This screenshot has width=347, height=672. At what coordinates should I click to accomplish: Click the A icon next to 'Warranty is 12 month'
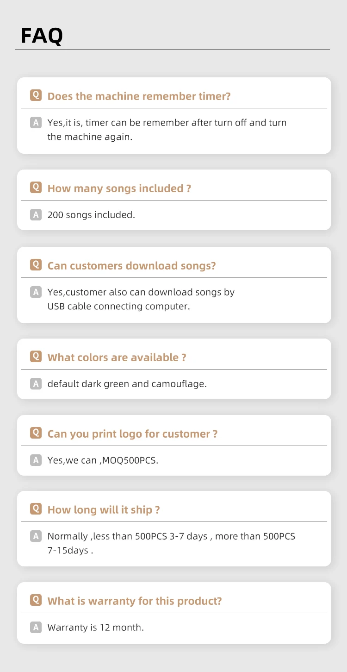(x=36, y=628)
